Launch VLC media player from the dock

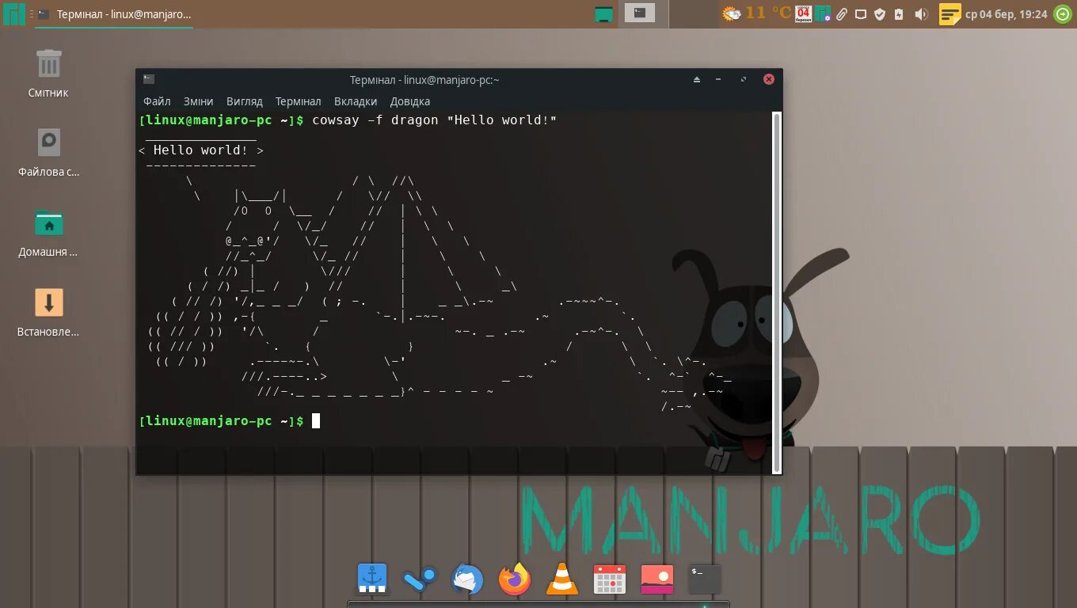click(x=562, y=579)
